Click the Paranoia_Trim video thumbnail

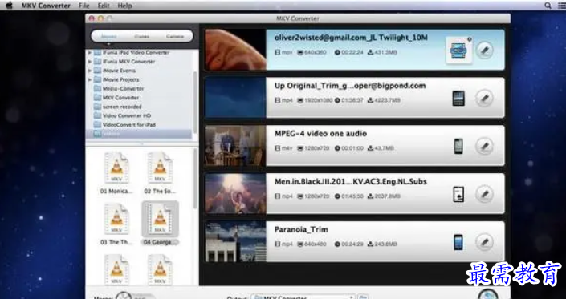[x=235, y=241]
